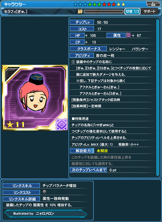Click the detail panel vertical scrollbar
The height and width of the screenshot is (222, 162).
157,97
